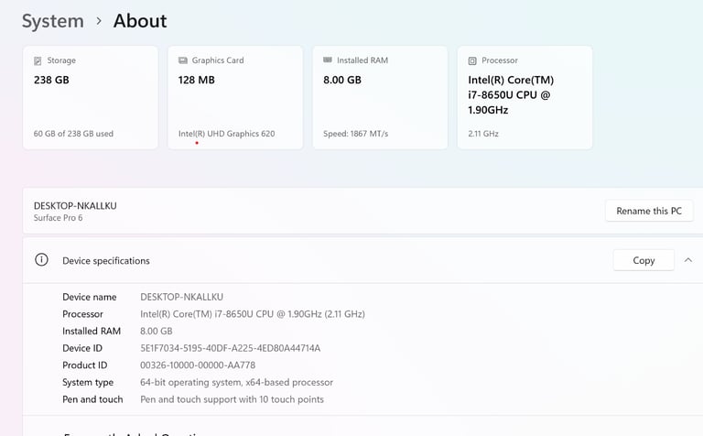Screen dimensions: 703x436
Task: Click the "Device ID" label
Action: tap(82, 348)
